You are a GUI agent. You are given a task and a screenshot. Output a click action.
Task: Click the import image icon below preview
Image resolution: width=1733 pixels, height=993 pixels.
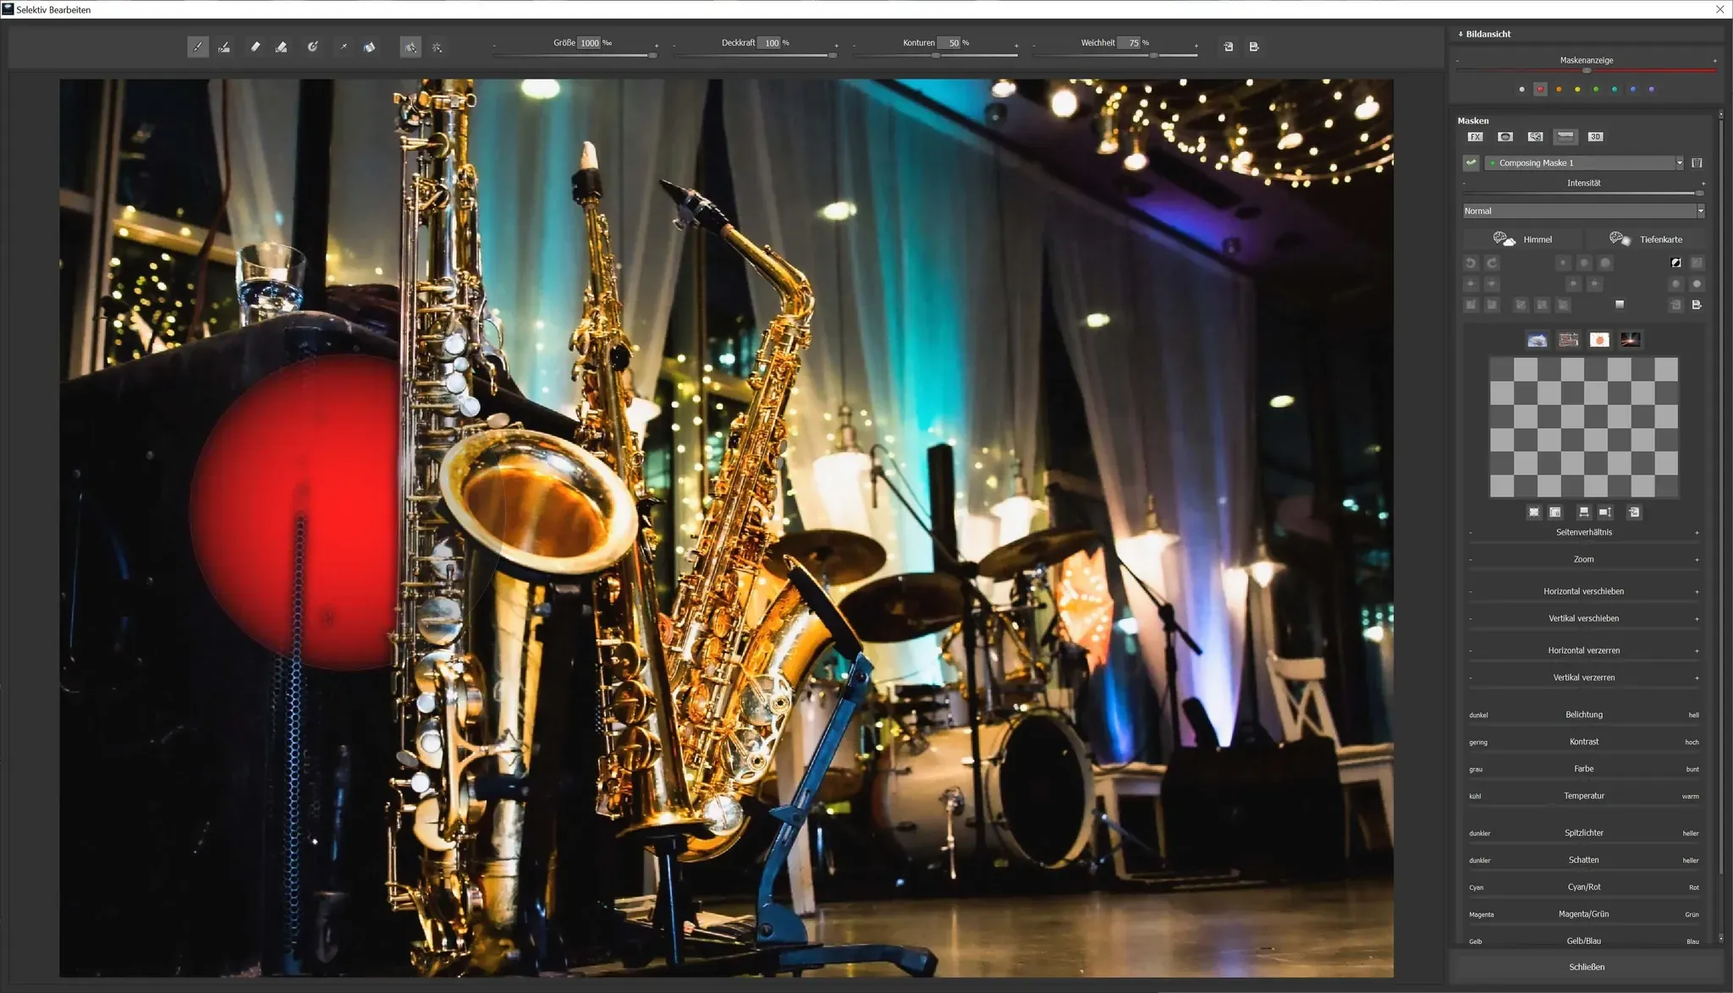pyautogui.click(x=1634, y=513)
